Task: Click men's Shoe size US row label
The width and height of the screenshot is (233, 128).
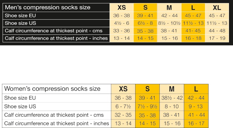Action: pos(20,23)
